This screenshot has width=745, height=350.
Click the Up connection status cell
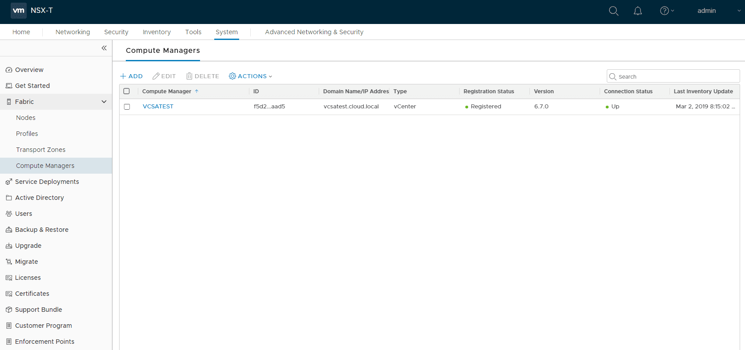coord(612,107)
